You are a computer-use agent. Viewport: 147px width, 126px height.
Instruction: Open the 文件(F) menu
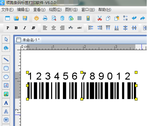click(x=7, y=10)
